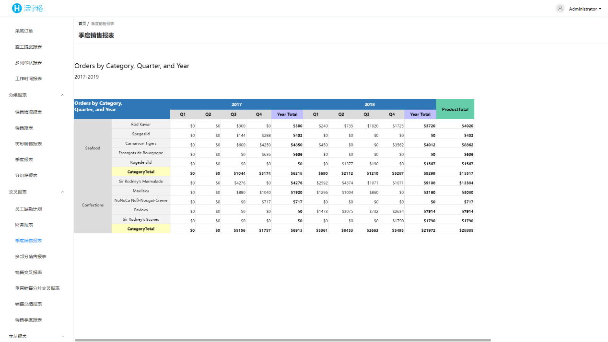Open 季度报表 in the sidebar
Image resolution: width=608 pixels, height=342 pixels.
24,160
